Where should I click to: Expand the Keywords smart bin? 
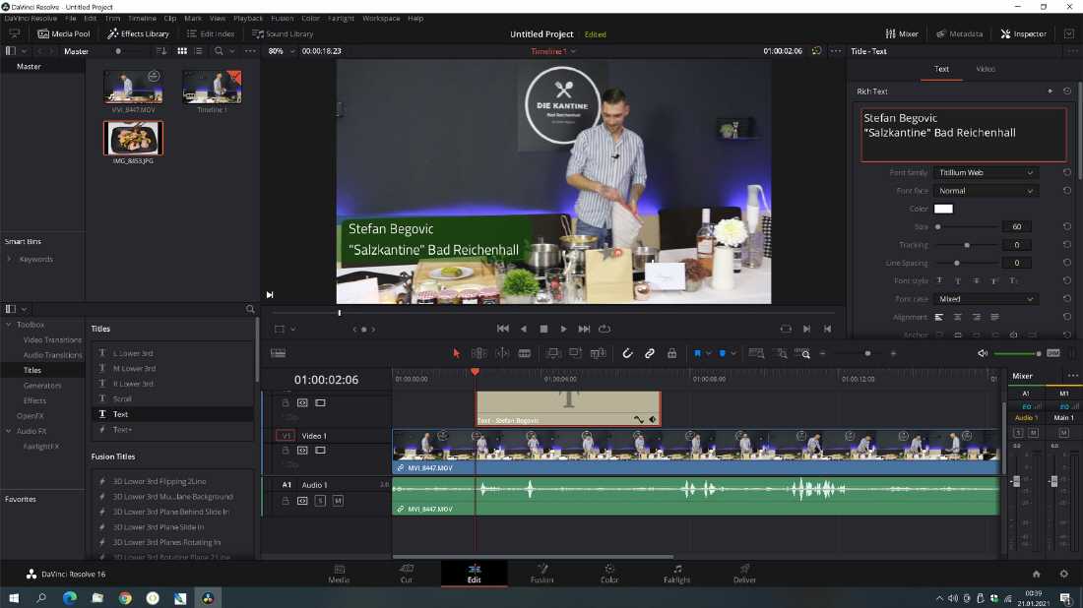coord(9,260)
